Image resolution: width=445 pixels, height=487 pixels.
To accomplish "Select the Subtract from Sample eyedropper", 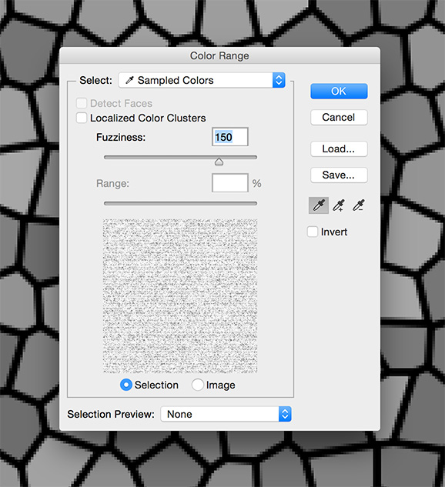I will click(358, 205).
